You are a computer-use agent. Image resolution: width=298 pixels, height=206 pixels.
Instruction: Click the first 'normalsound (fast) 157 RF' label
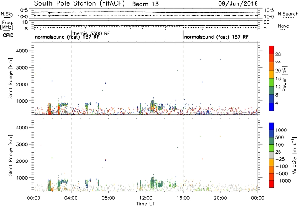(x=67, y=37)
